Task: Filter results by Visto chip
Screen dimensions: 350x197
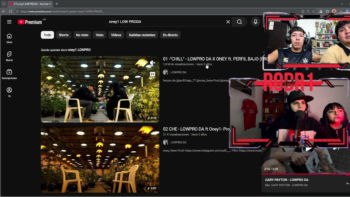Action: (x=100, y=35)
